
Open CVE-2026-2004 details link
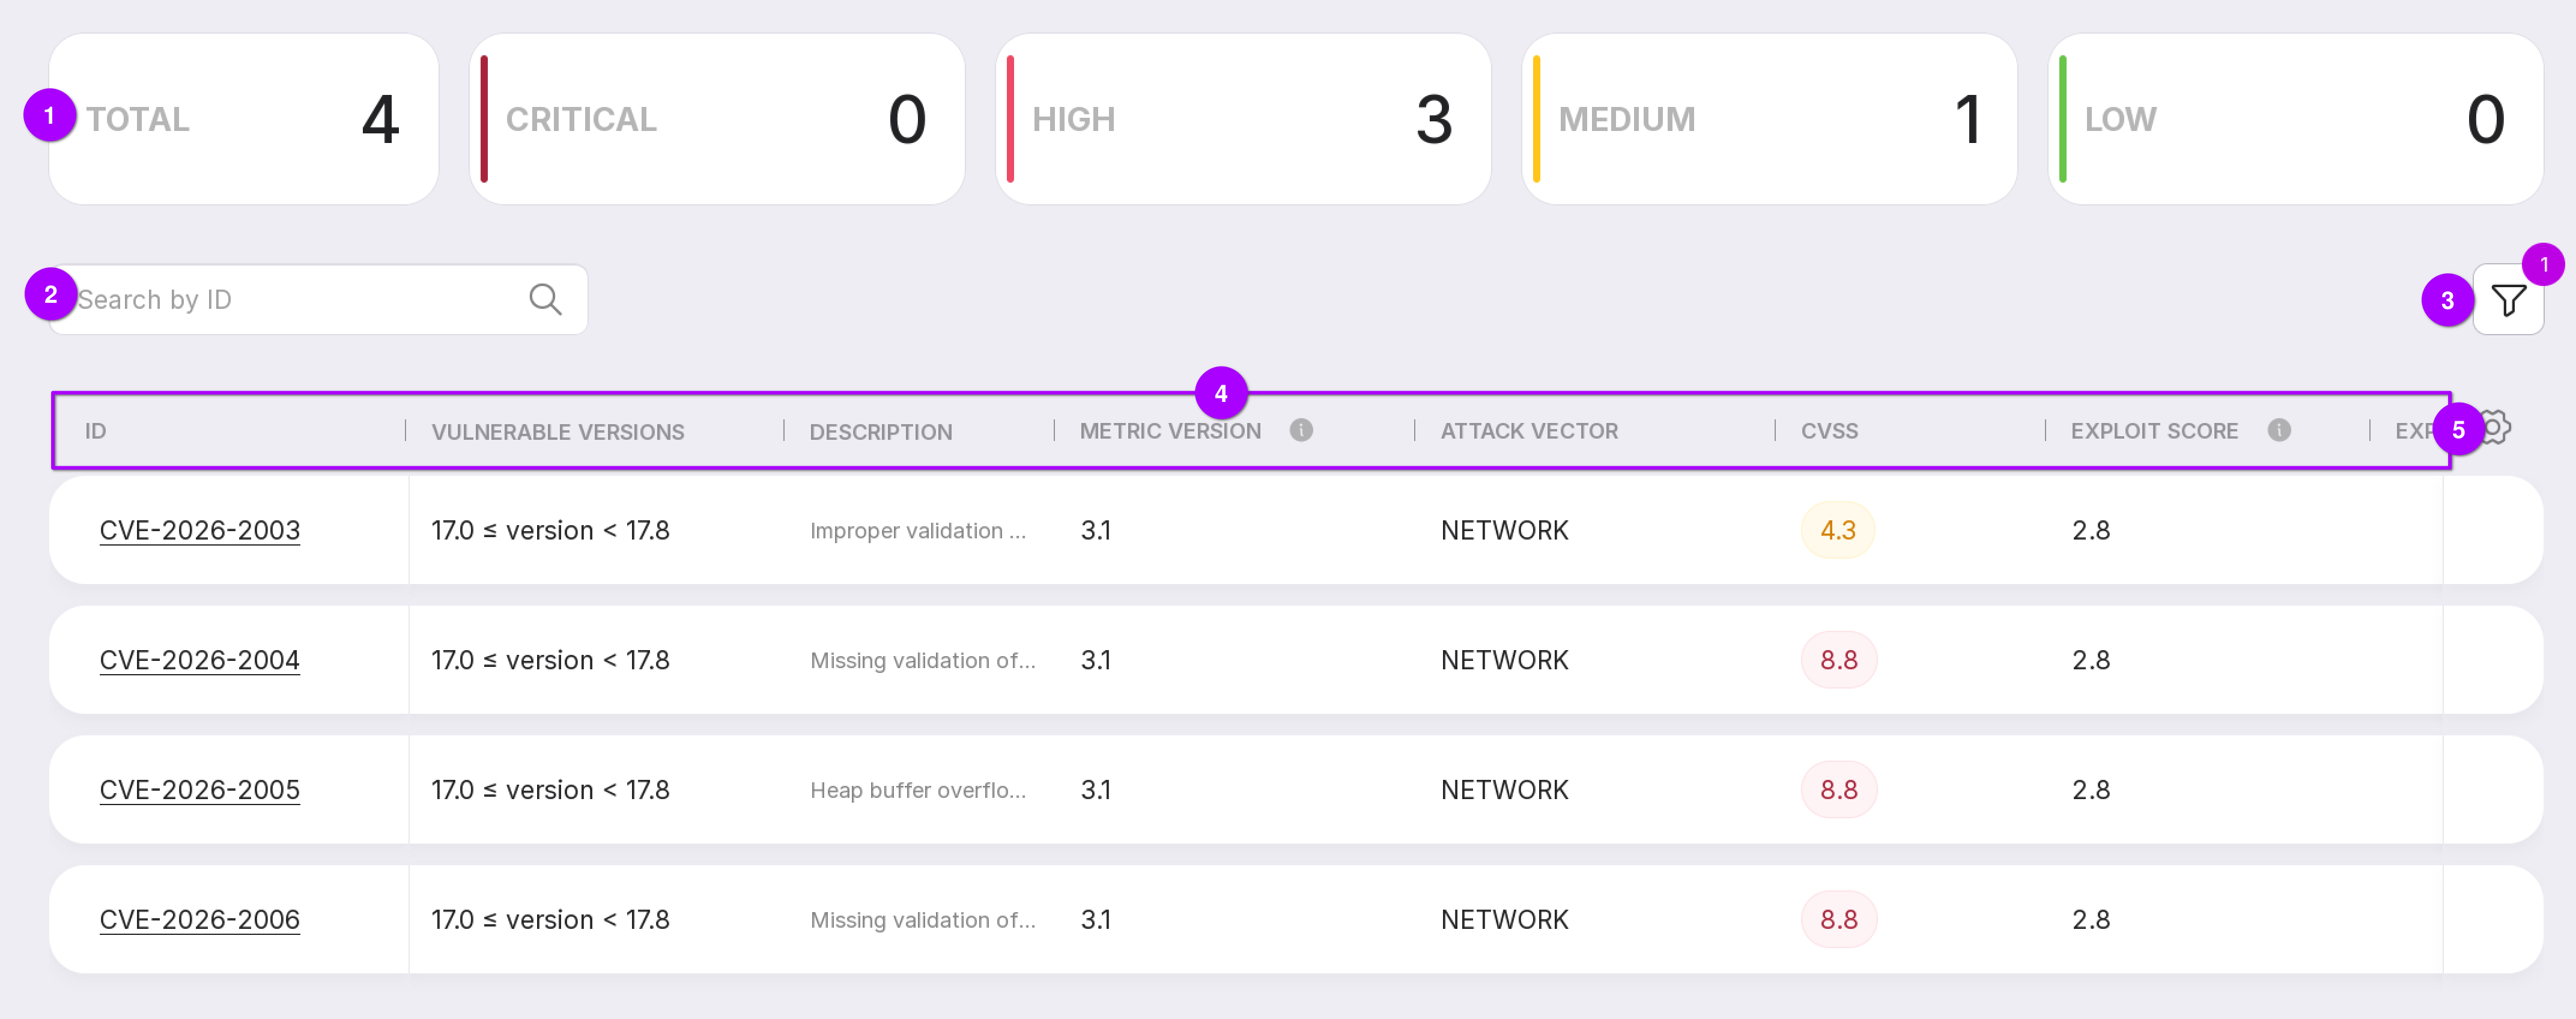[200, 660]
